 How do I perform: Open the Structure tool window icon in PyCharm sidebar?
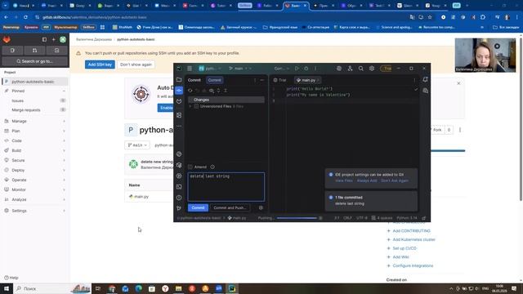(179, 115)
